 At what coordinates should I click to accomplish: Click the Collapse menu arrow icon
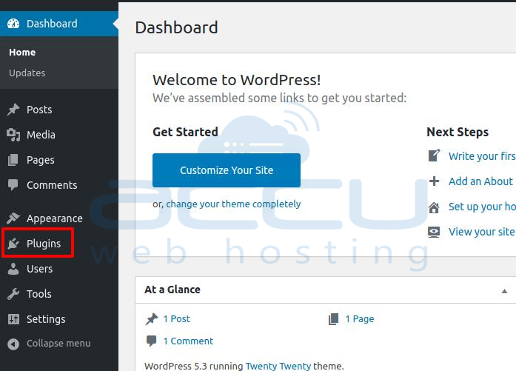tap(13, 344)
